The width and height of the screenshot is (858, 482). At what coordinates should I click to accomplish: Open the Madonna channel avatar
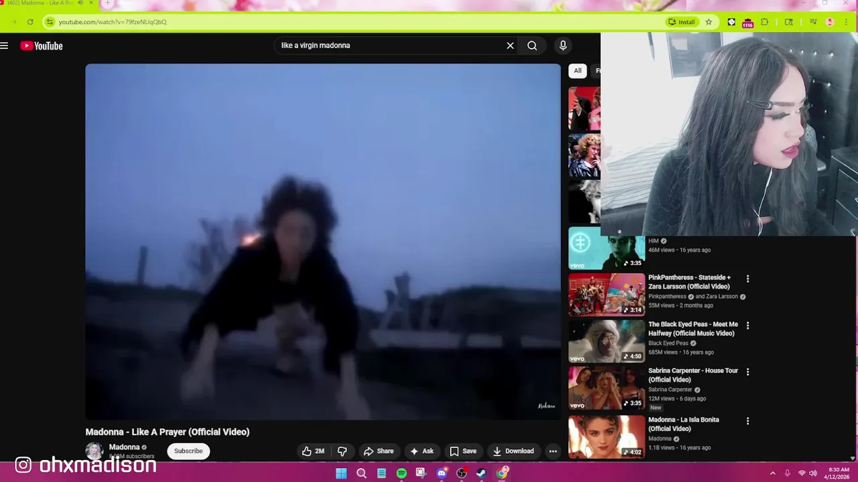coord(95,451)
